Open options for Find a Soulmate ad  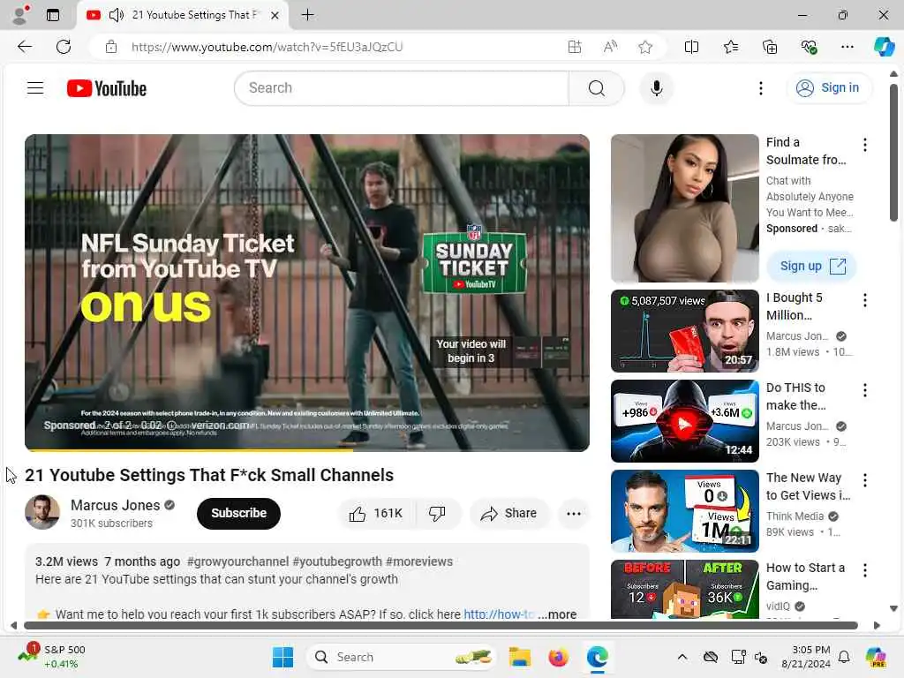(865, 145)
